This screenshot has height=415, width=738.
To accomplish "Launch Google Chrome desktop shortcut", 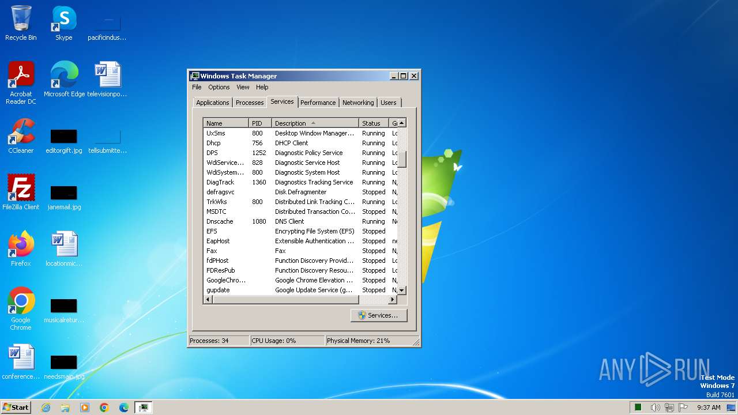I will coord(21,308).
